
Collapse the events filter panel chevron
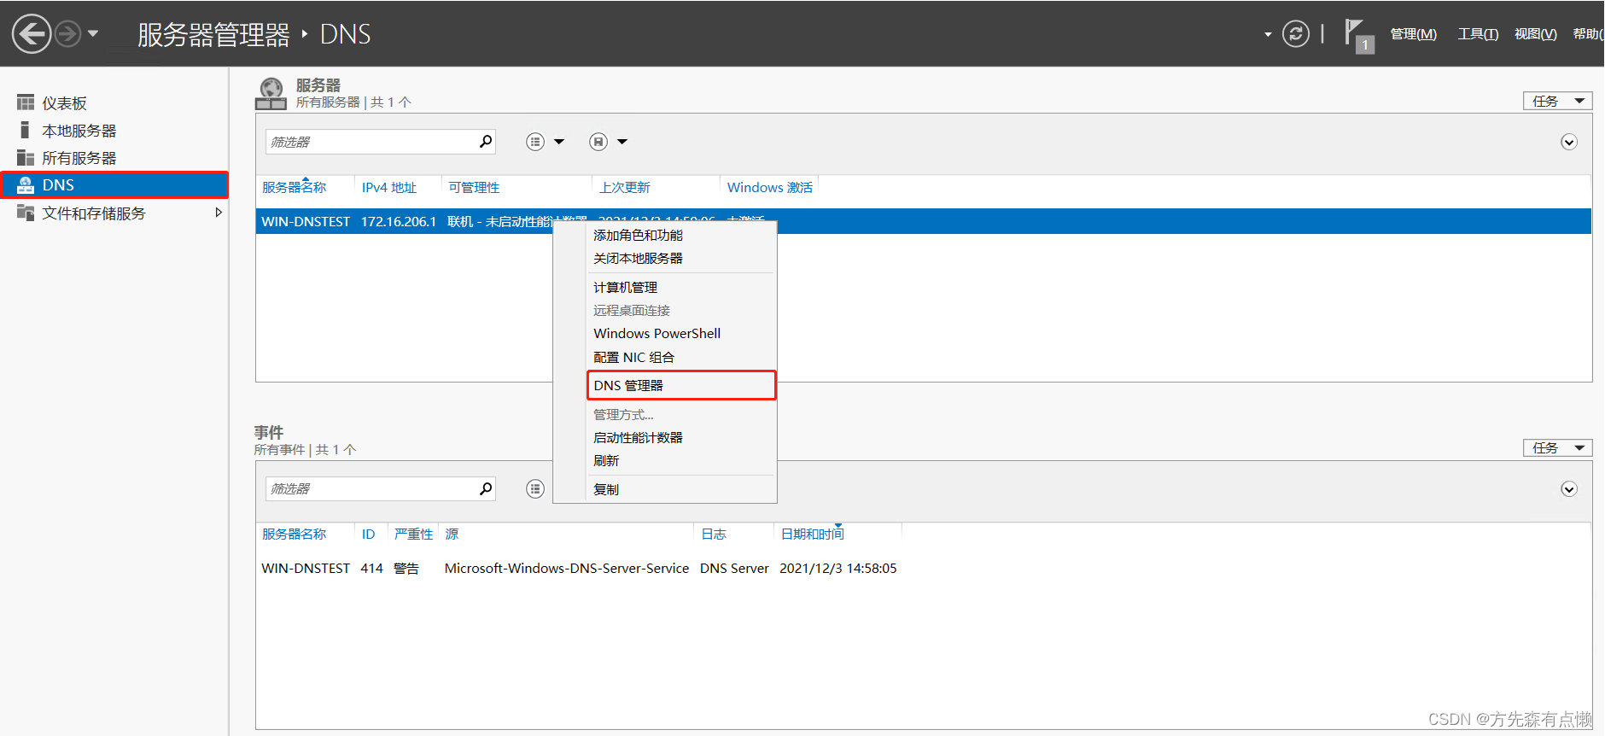[x=1569, y=488]
